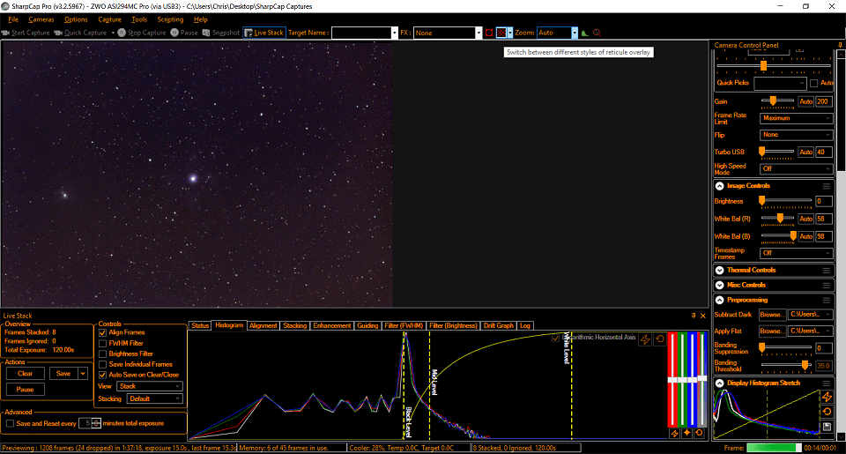The height and width of the screenshot is (454, 846).
Task: Open the High Speed Mode dropdown
Action: [x=796, y=169]
